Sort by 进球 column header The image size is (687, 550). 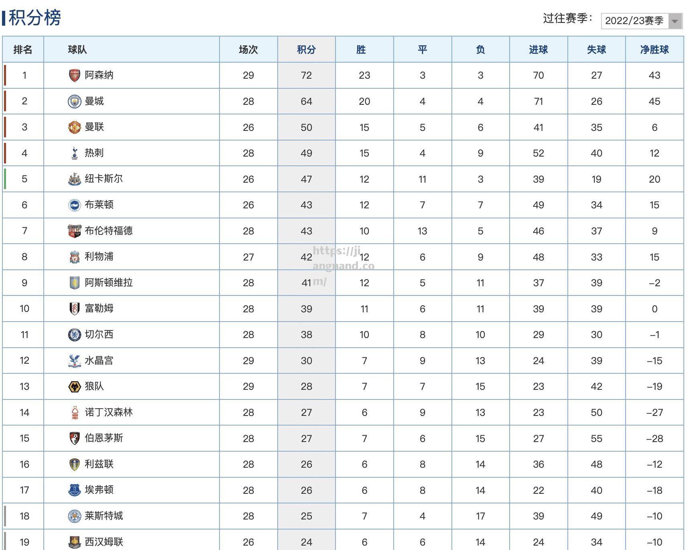pos(539,50)
